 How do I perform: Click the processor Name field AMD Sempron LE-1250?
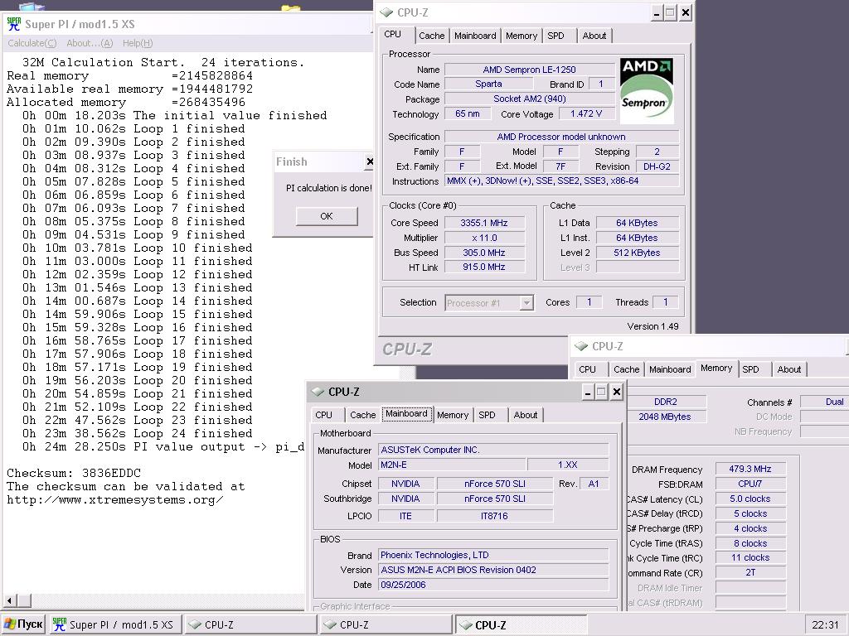(529, 70)
